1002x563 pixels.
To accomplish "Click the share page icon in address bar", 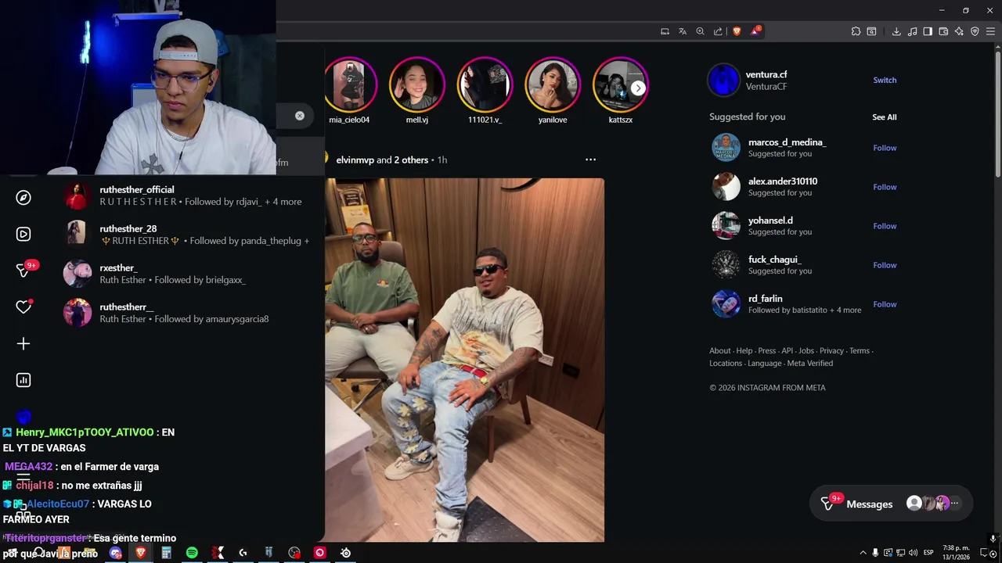I will coord(719,31).
